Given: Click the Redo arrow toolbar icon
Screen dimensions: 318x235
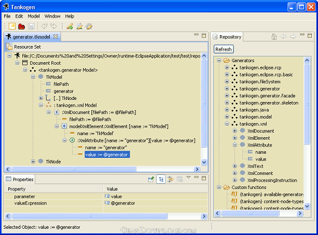Looking at the screenshot, I should [53, 26].
